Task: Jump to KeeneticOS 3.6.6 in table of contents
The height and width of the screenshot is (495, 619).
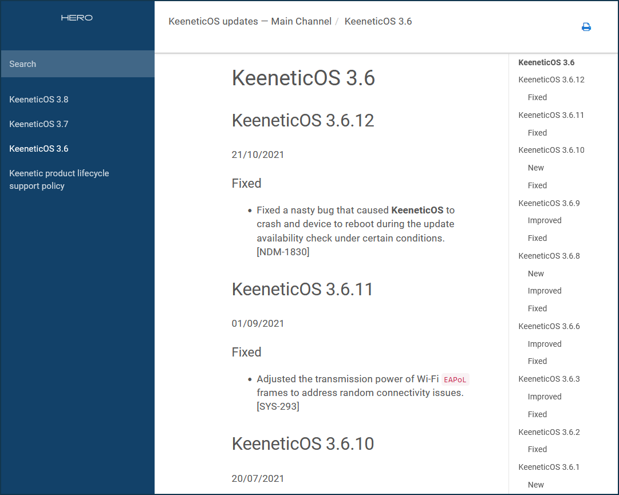Action: [549, 326]
